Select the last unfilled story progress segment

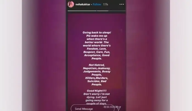[x=117, y=11]
